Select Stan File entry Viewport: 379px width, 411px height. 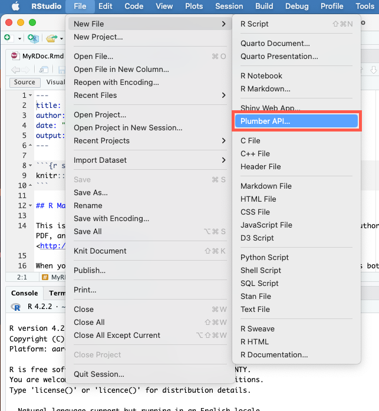pyautogui.click(x=296, y=297)
